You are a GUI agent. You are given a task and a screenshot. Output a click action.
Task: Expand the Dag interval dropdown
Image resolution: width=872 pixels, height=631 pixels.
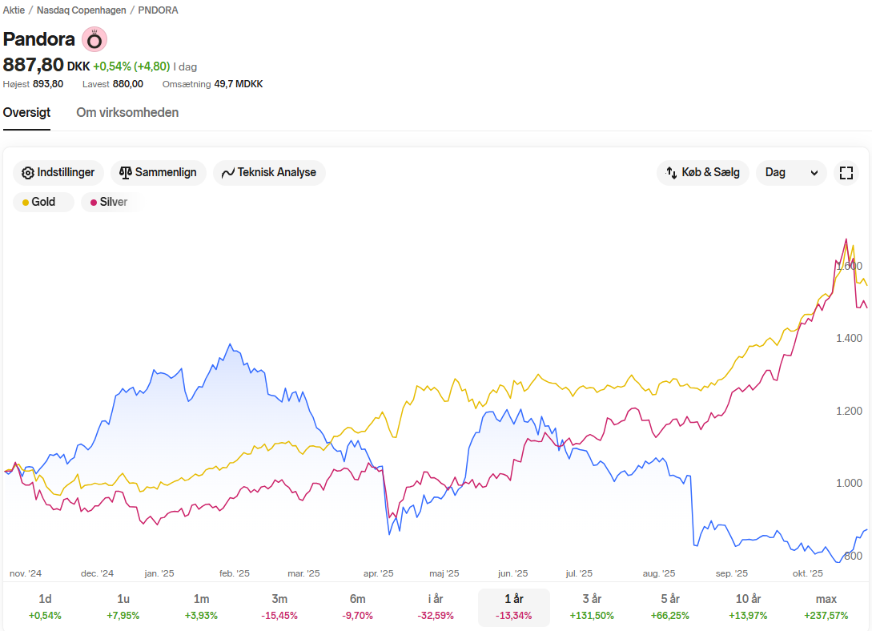pos(791,172)
